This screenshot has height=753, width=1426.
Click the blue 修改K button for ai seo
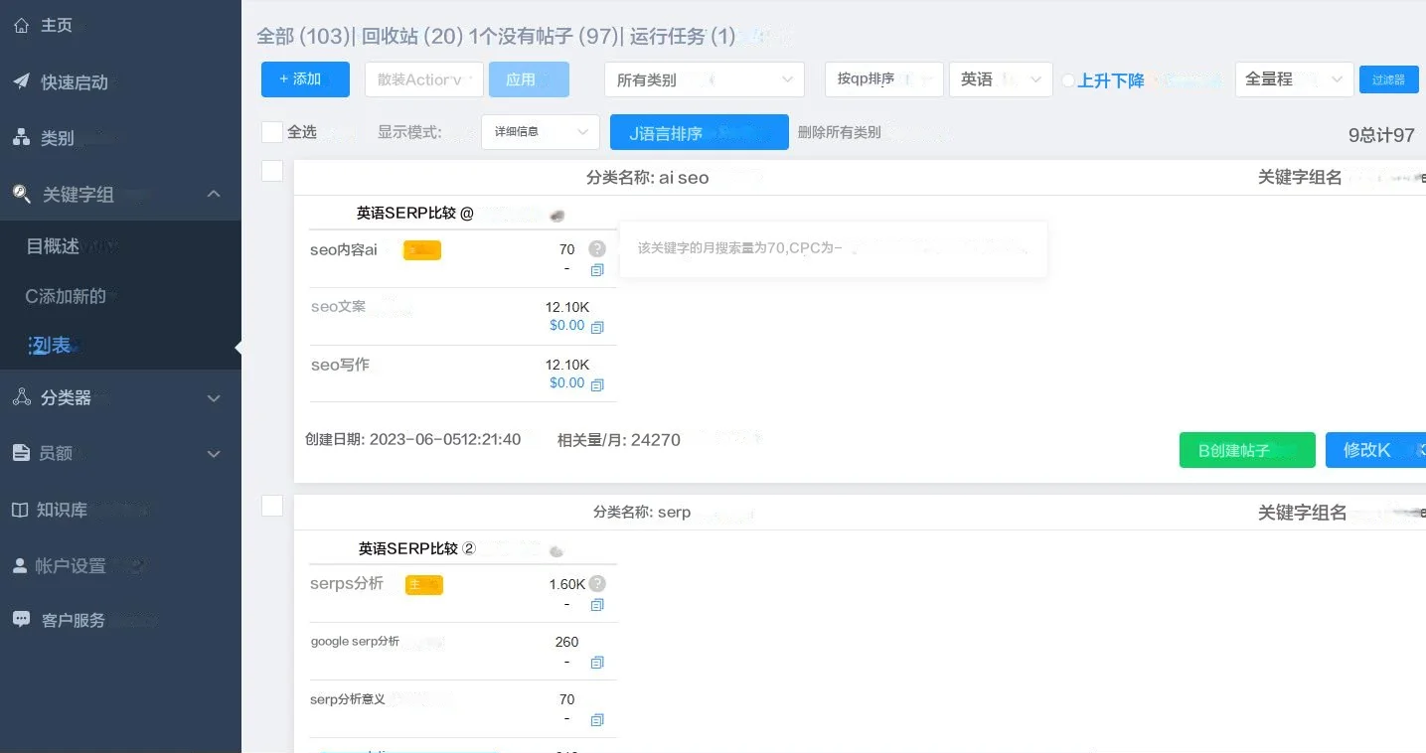tap(1375, 450)
